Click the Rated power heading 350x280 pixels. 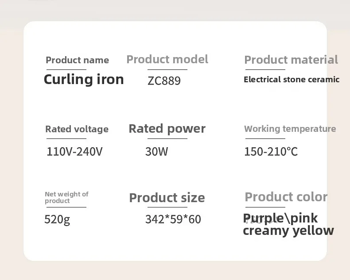coord(167,129)
